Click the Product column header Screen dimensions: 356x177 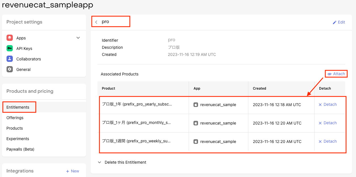click(109, 88)
